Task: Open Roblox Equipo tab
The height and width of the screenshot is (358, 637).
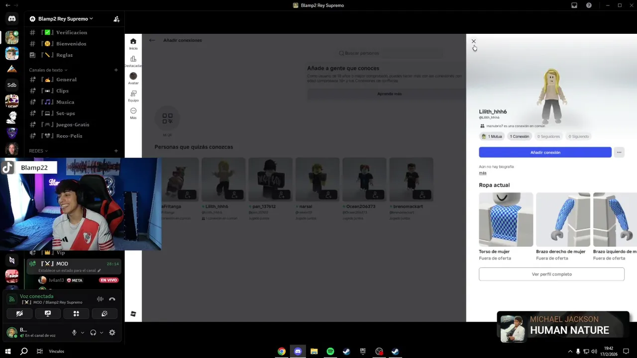Action: pos(133,96)
